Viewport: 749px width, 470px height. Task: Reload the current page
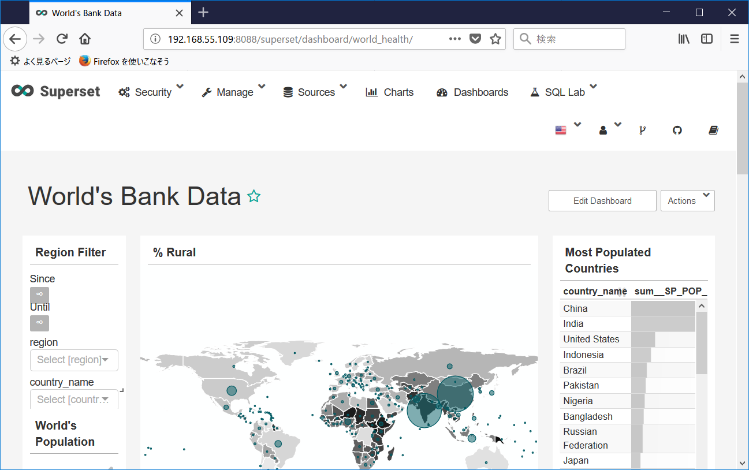coord(62,39)
